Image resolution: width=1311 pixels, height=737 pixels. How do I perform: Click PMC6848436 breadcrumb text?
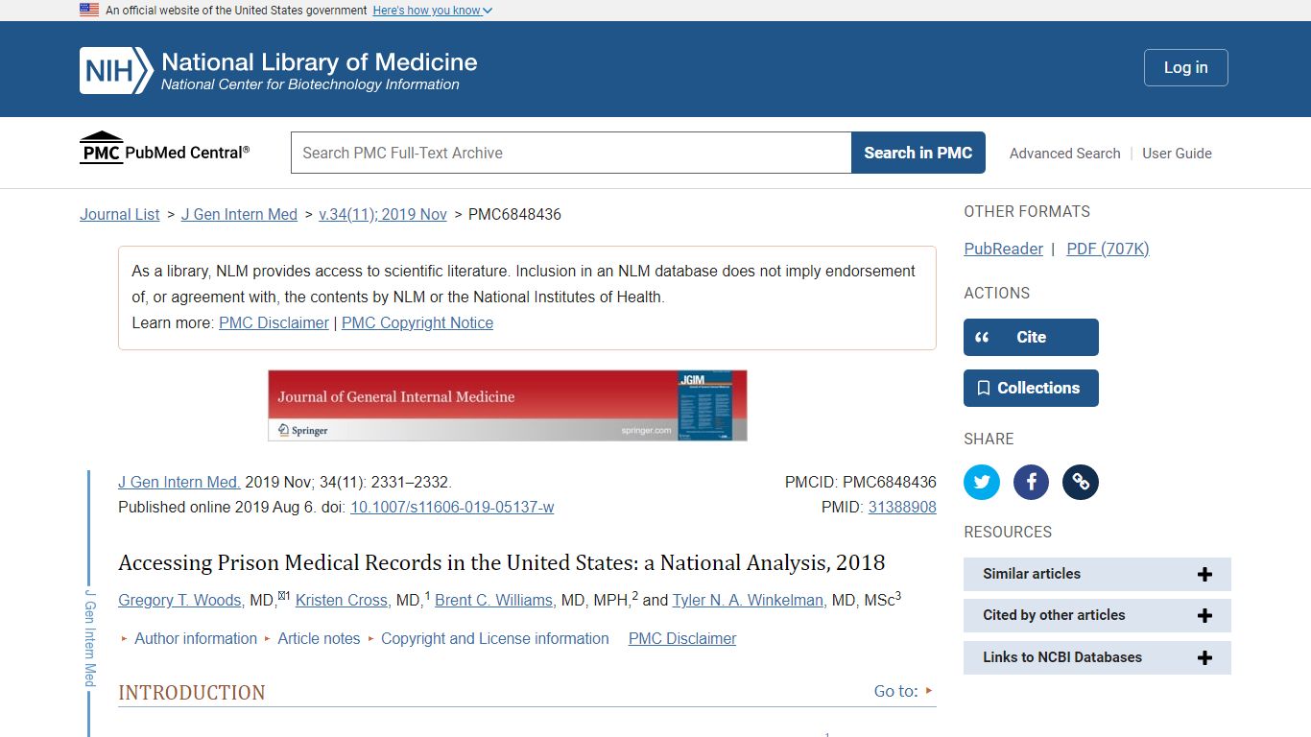(x=514, y=214)
